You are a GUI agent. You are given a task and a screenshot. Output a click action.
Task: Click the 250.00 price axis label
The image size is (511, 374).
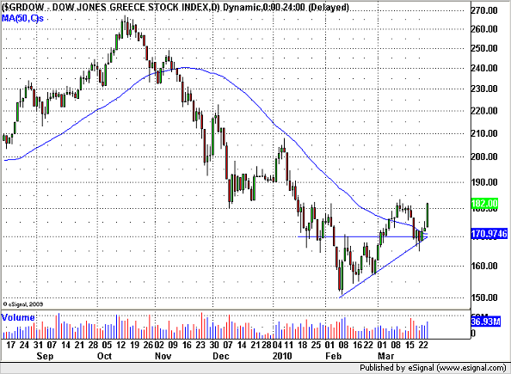click(x=484, y=48)
